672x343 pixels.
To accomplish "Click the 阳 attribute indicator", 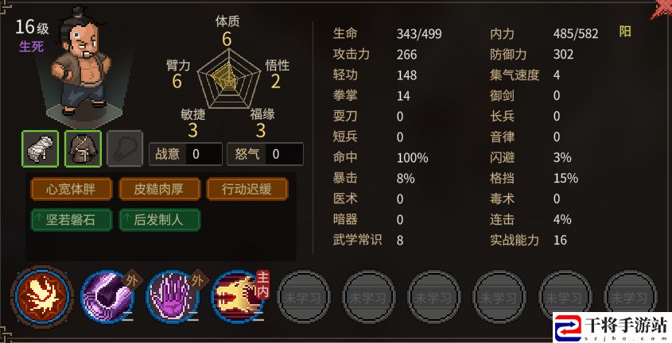I will [625, 32].
